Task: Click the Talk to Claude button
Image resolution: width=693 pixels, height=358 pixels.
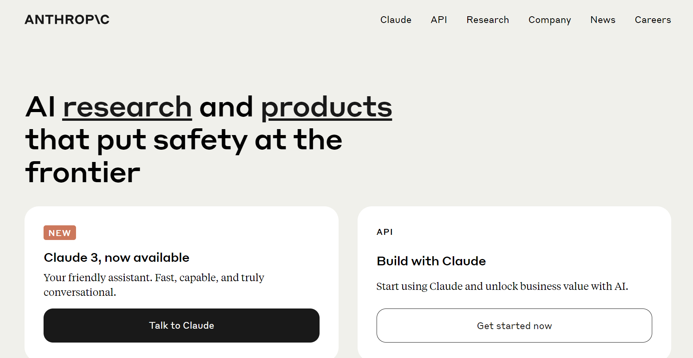Action: (x=181, y=326)
